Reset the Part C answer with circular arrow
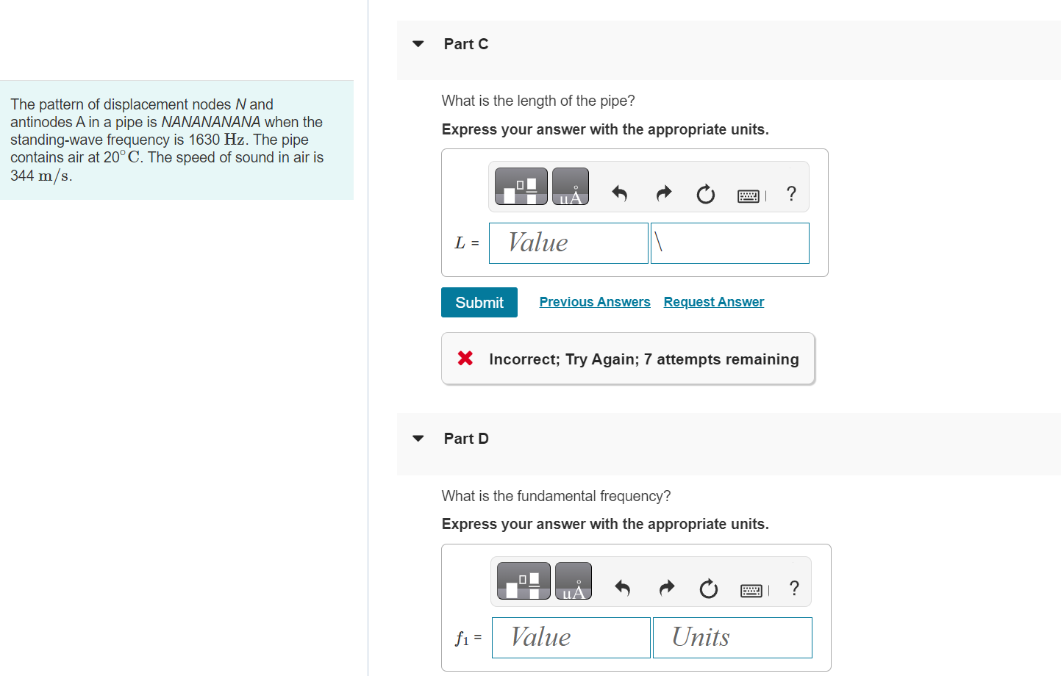Image resolution: width=1061 pixels, height=676 pixels. coord(705,194)
